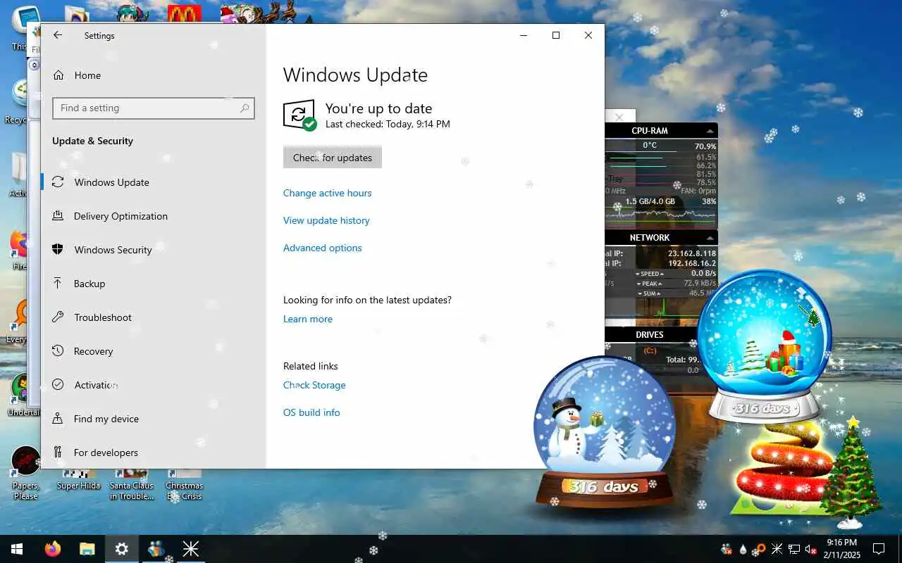Click the Windows Security shield icon
Screen dimensions: 902x563
pos(58,250)
